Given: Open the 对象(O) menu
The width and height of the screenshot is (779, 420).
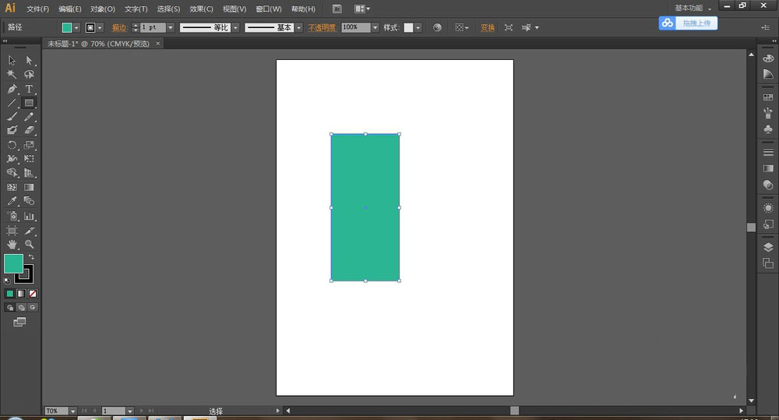Looking at the screenshot, I should tap(102, 9).
